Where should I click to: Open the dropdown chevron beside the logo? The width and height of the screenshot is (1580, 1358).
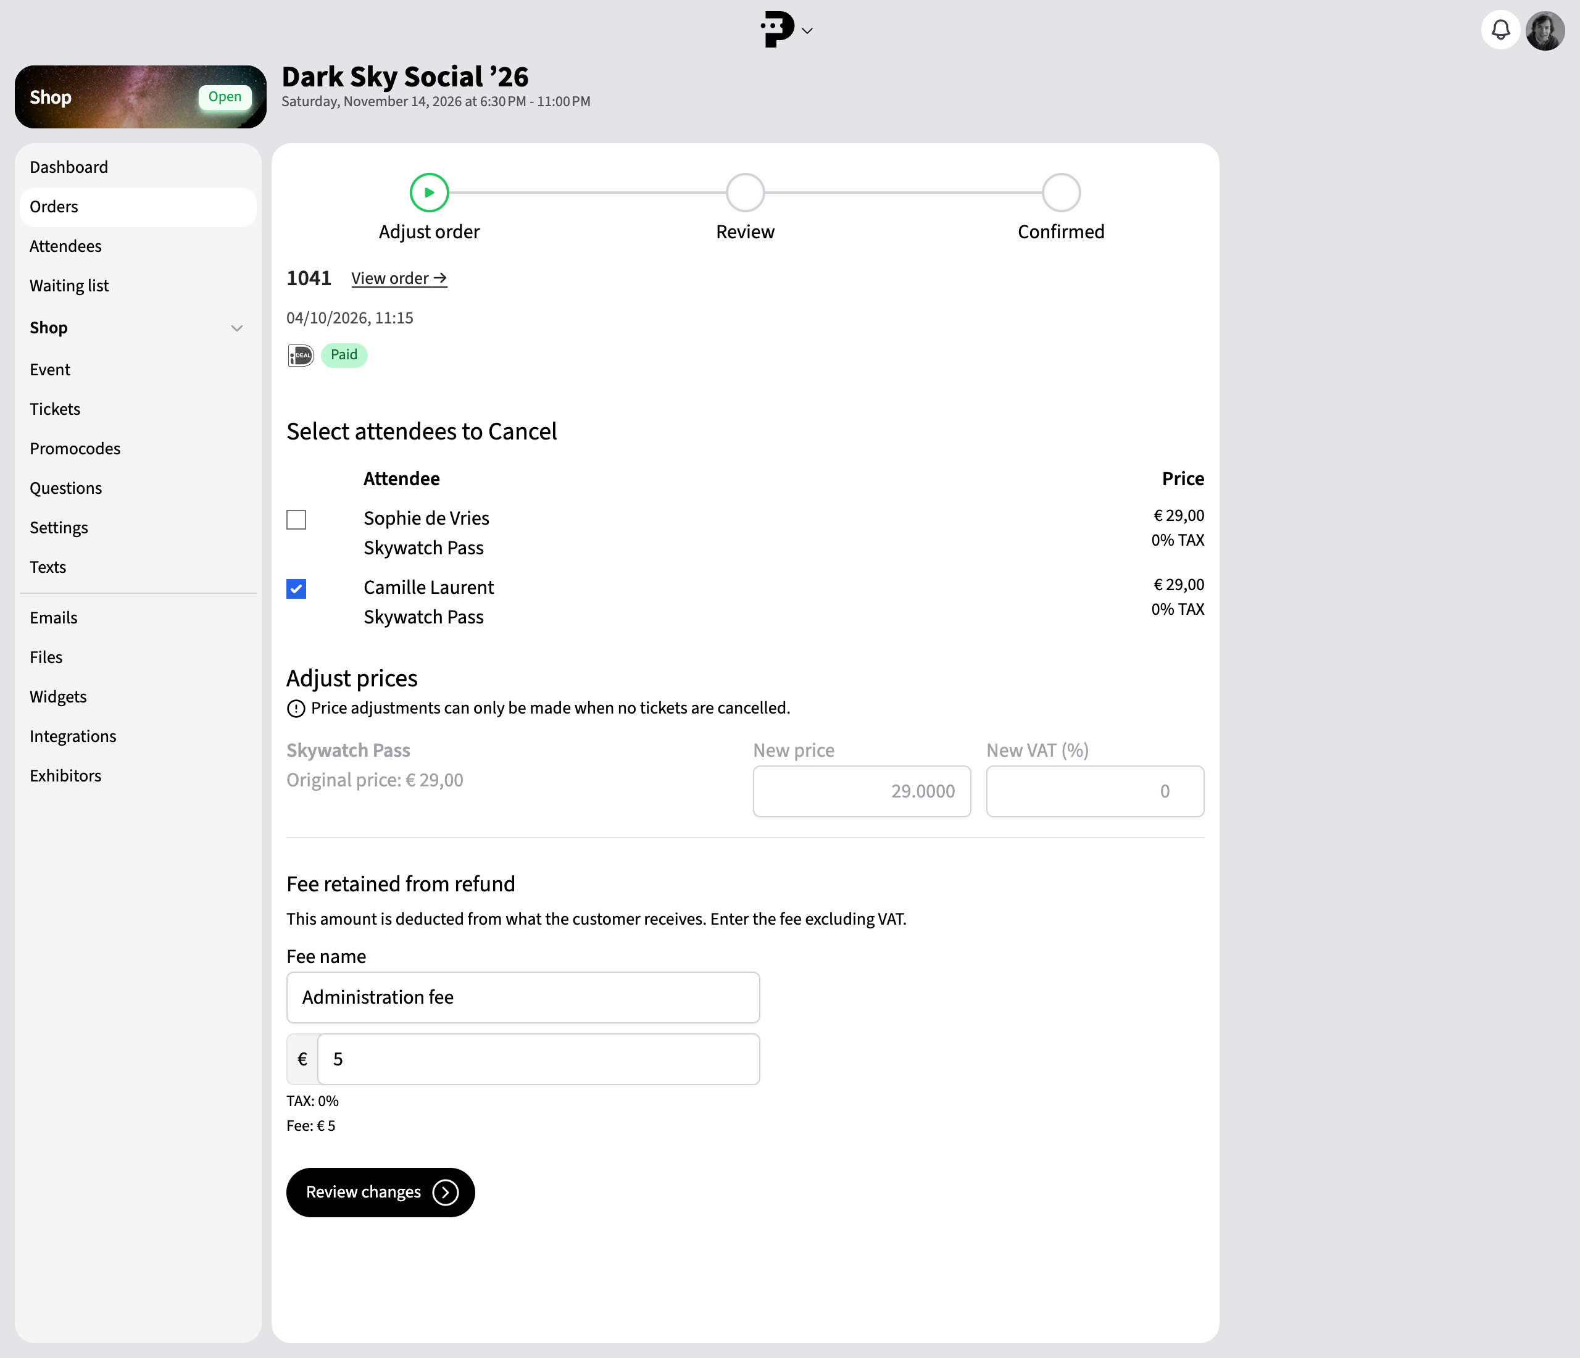807,31
